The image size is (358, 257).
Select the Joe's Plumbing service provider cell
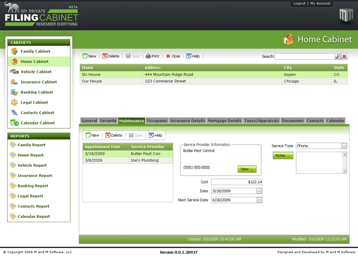(151, 160)
